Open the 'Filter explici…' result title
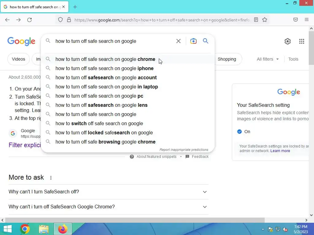 point(25,145)
